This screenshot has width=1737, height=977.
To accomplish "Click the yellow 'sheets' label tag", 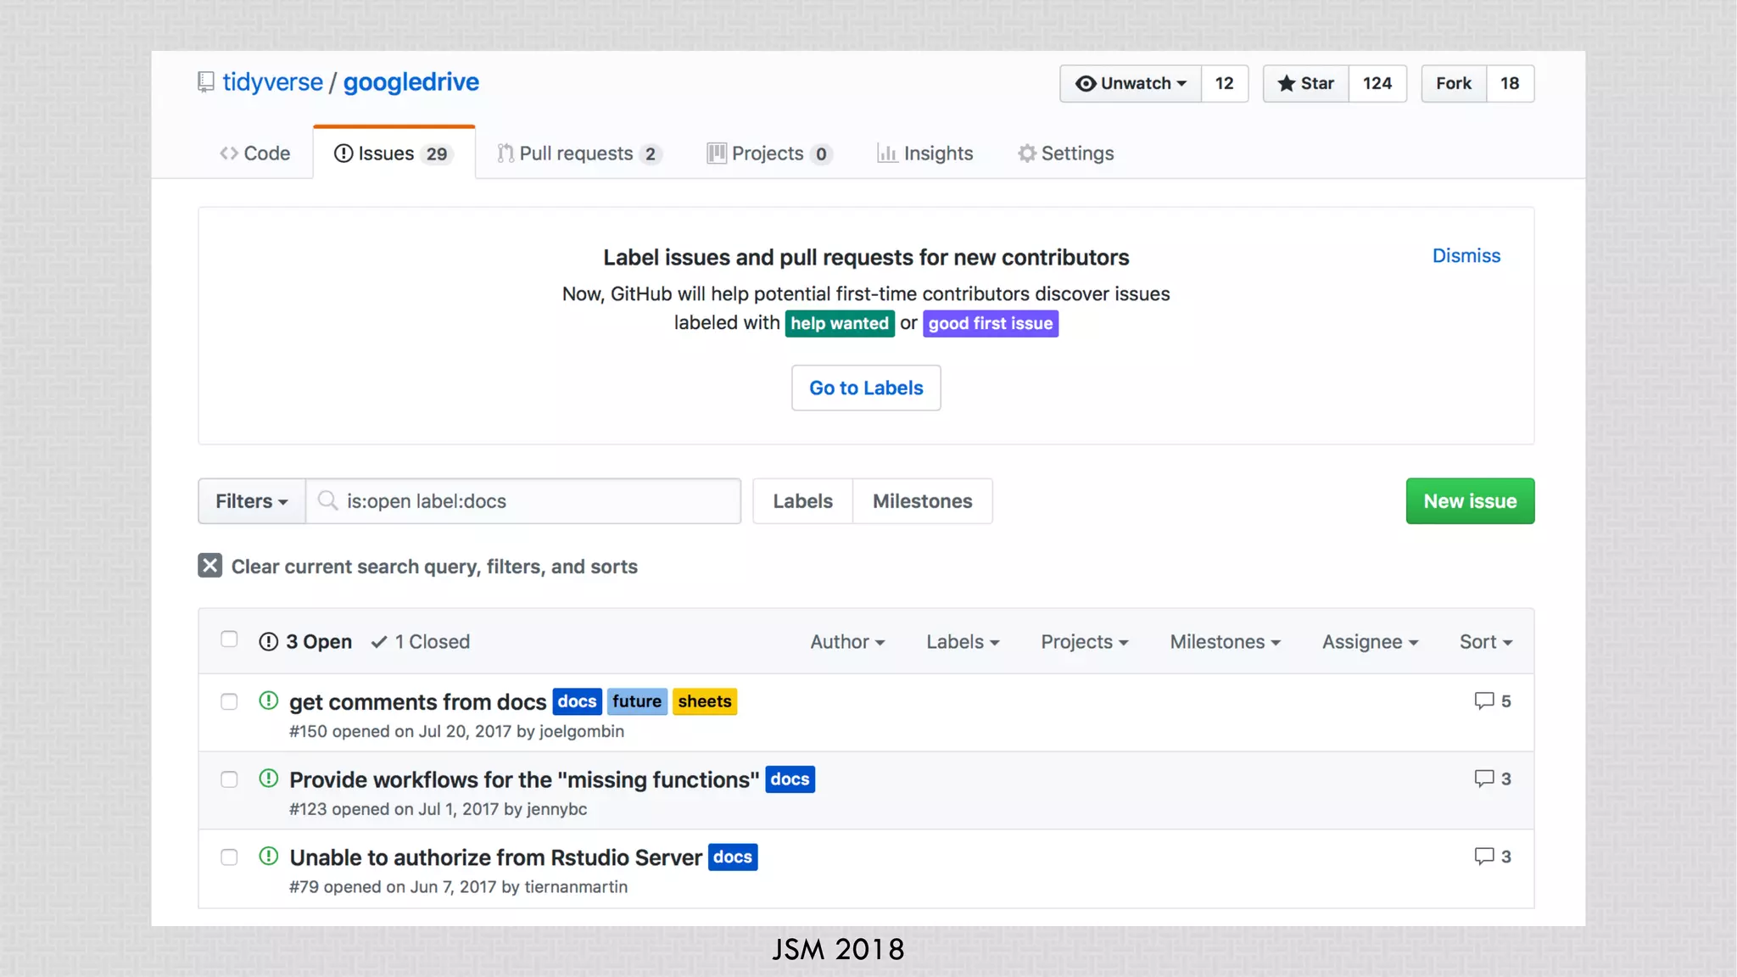I will click(x=704, y=701).
